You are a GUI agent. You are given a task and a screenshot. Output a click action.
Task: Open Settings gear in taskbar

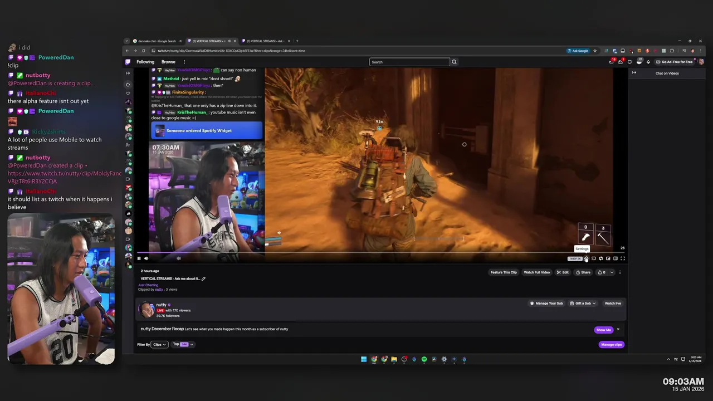coord(444,359)
